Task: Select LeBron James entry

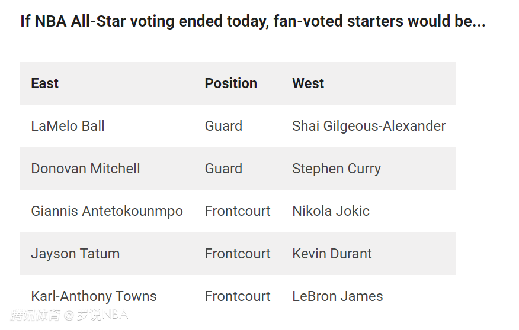Action: point(337,296)
